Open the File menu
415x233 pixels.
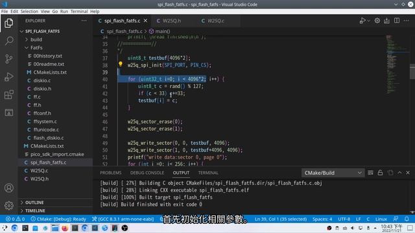[x=5, y=12]
